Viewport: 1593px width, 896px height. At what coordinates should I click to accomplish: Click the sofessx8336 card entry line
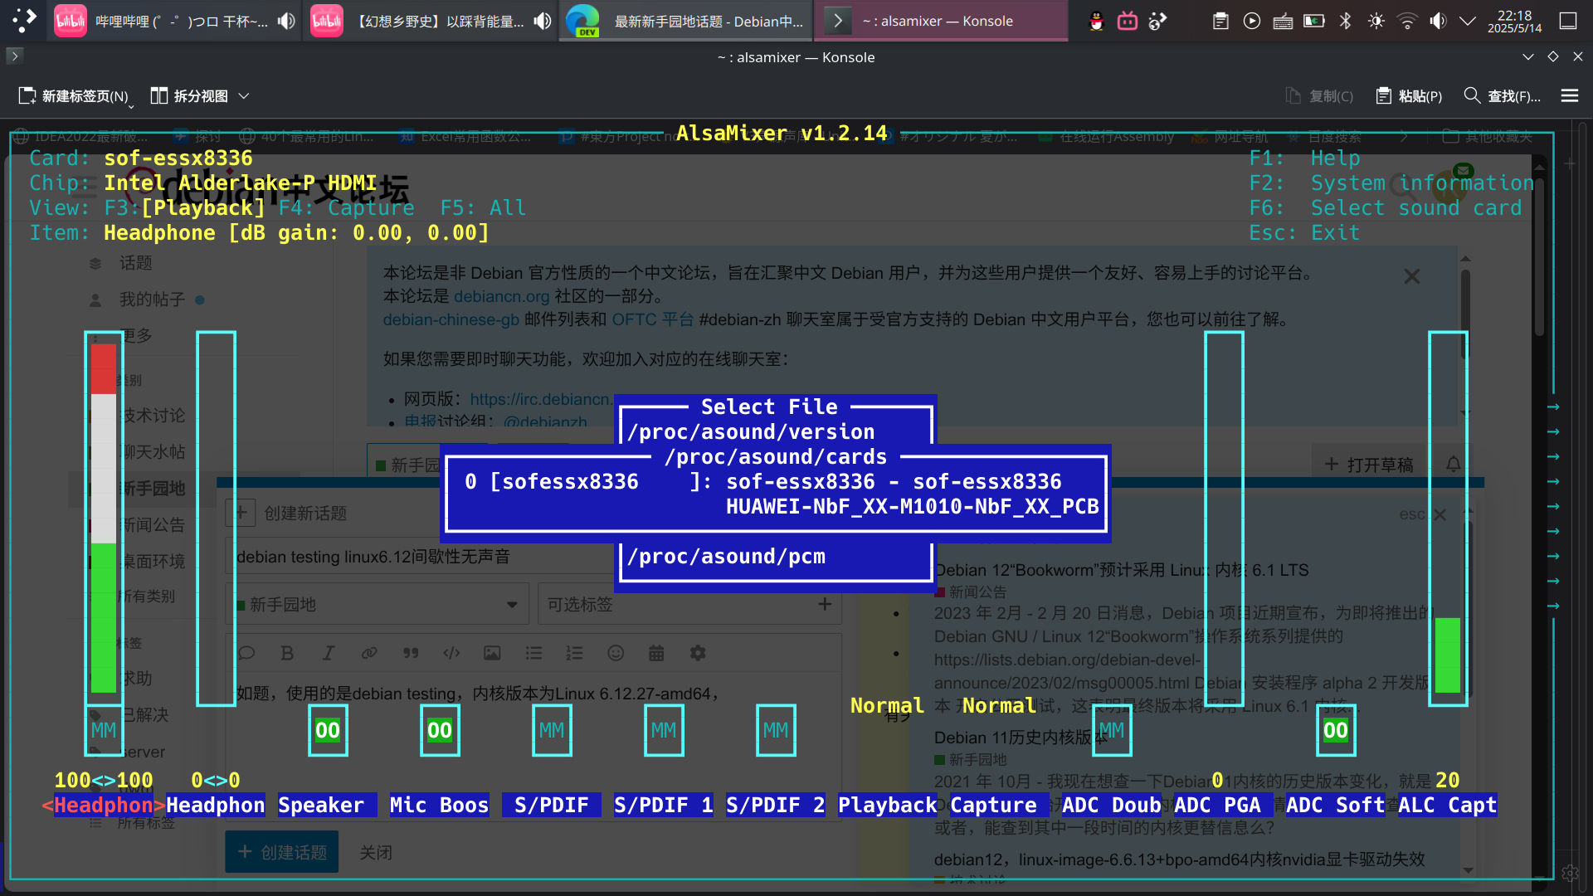(763, 482)
